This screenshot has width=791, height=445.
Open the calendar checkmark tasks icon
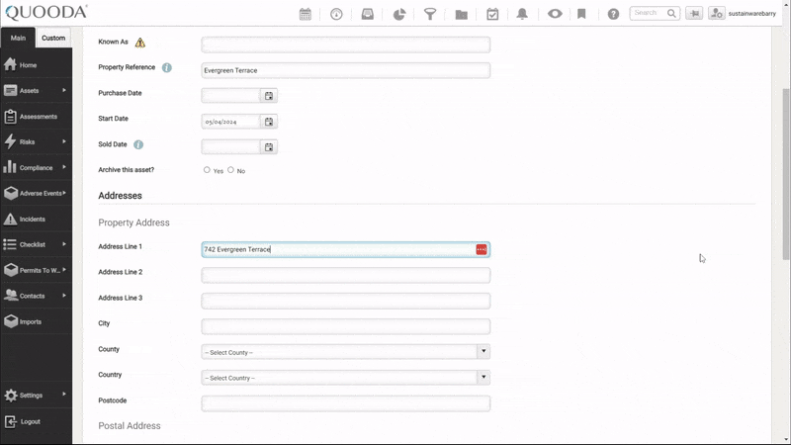point(492,14)
